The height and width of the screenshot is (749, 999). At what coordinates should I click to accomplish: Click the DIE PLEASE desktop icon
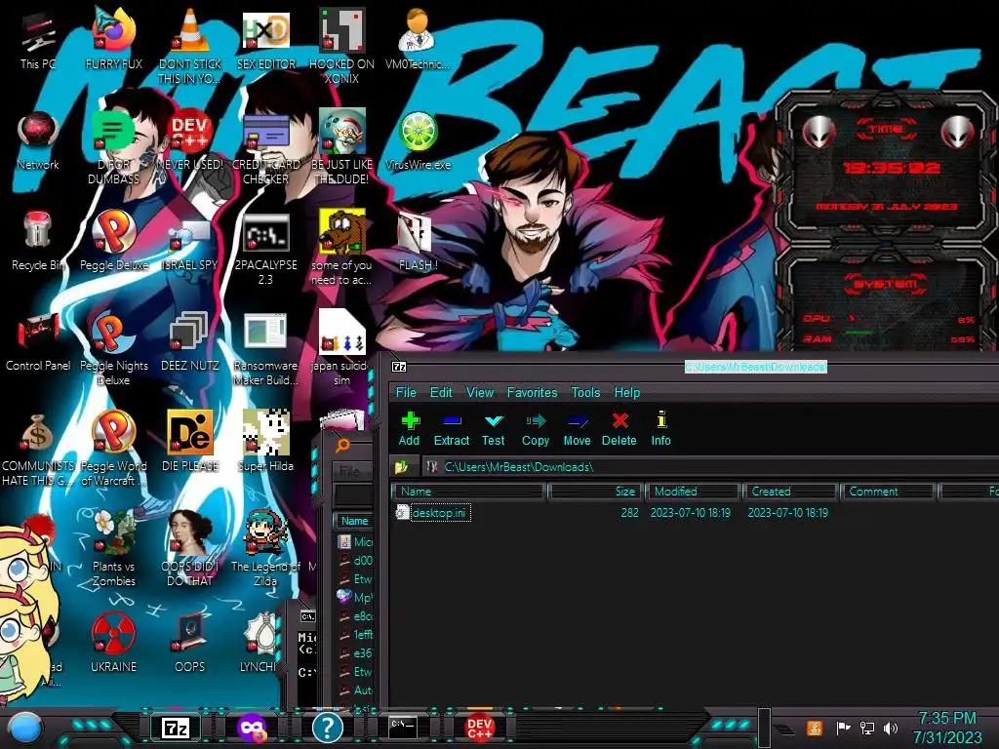190,442
